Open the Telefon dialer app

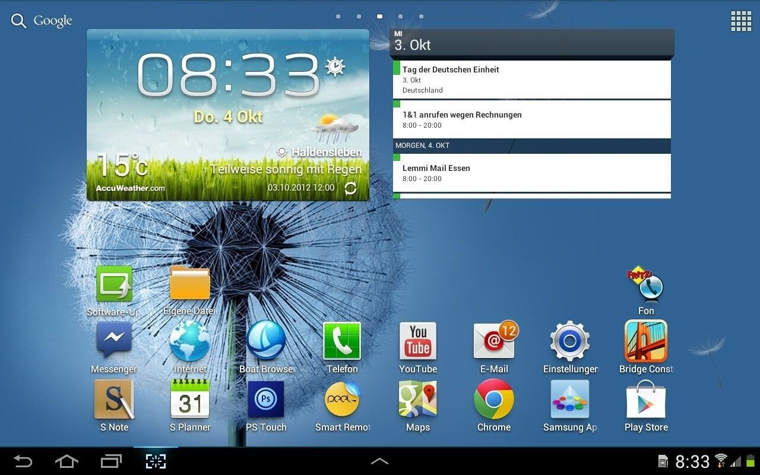(342, 341)
